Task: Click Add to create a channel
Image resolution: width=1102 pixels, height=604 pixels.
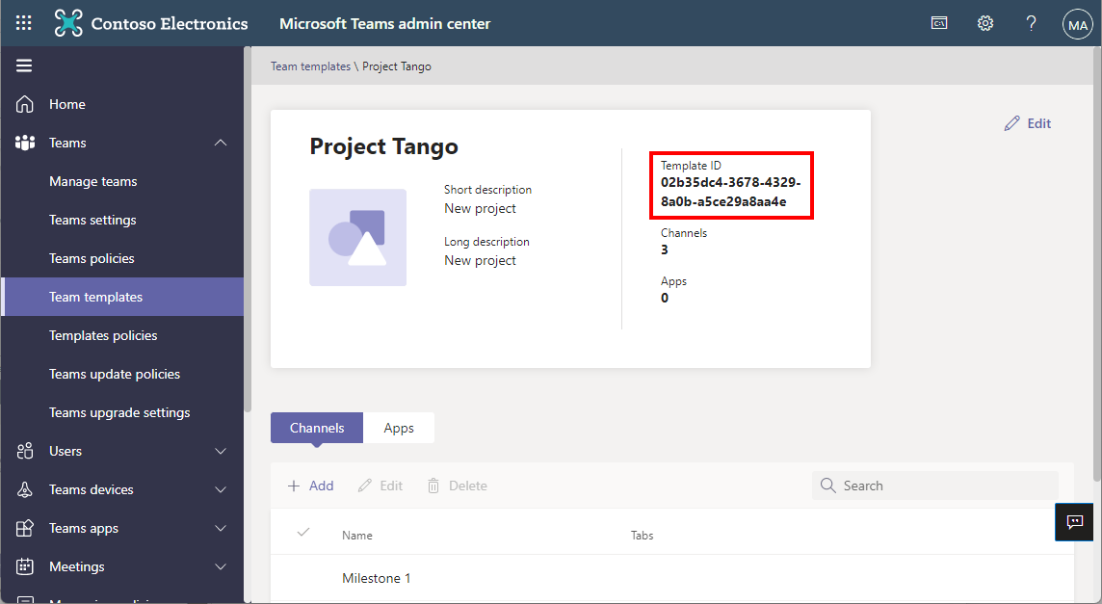Action: click(311, 486)
